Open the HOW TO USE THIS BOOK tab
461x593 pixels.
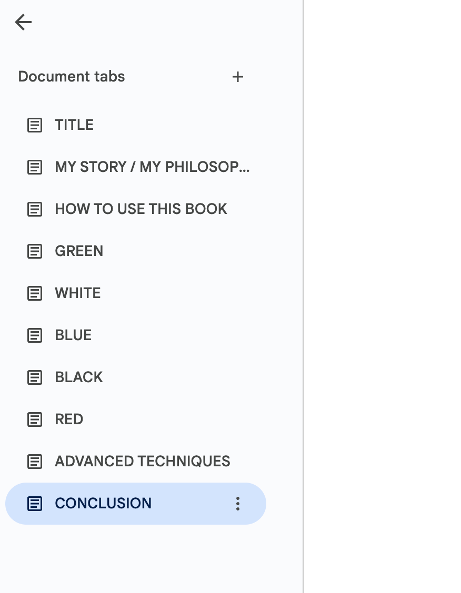pyautogui.click(x=135, y=209)
